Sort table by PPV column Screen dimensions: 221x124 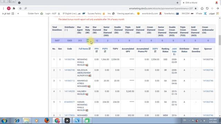pyautogui.click(x=97, y=50)
